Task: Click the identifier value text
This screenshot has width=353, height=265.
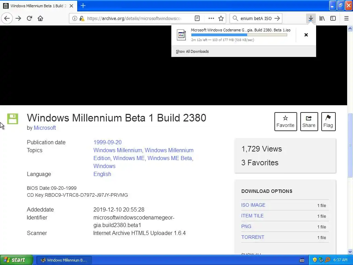Action: pyautogui.click(x=134, y=221)
